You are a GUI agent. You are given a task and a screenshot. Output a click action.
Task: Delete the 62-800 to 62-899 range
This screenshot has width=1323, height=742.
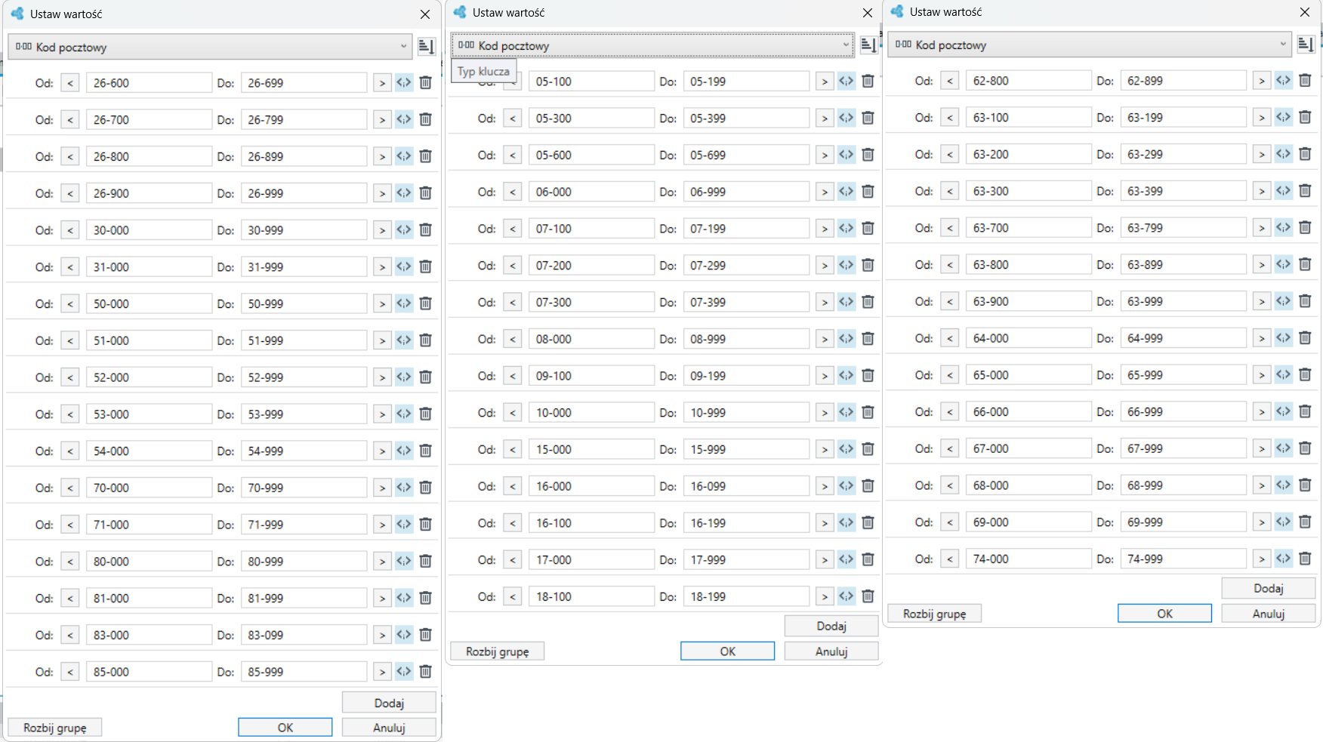[x=1306, y=80]
